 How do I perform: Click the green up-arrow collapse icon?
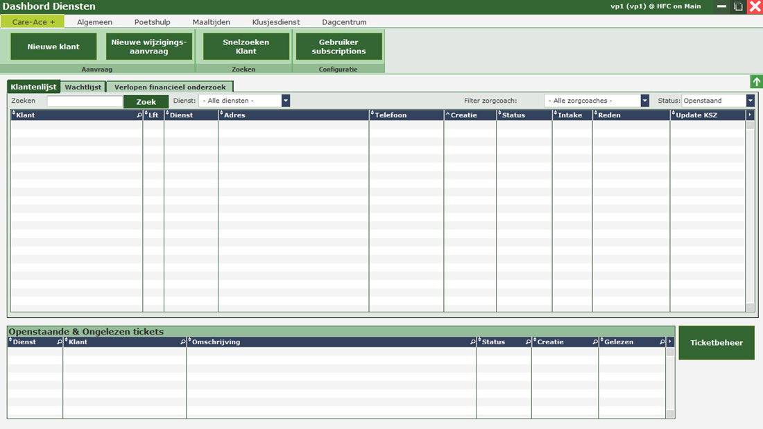click(x=756, y=82)
